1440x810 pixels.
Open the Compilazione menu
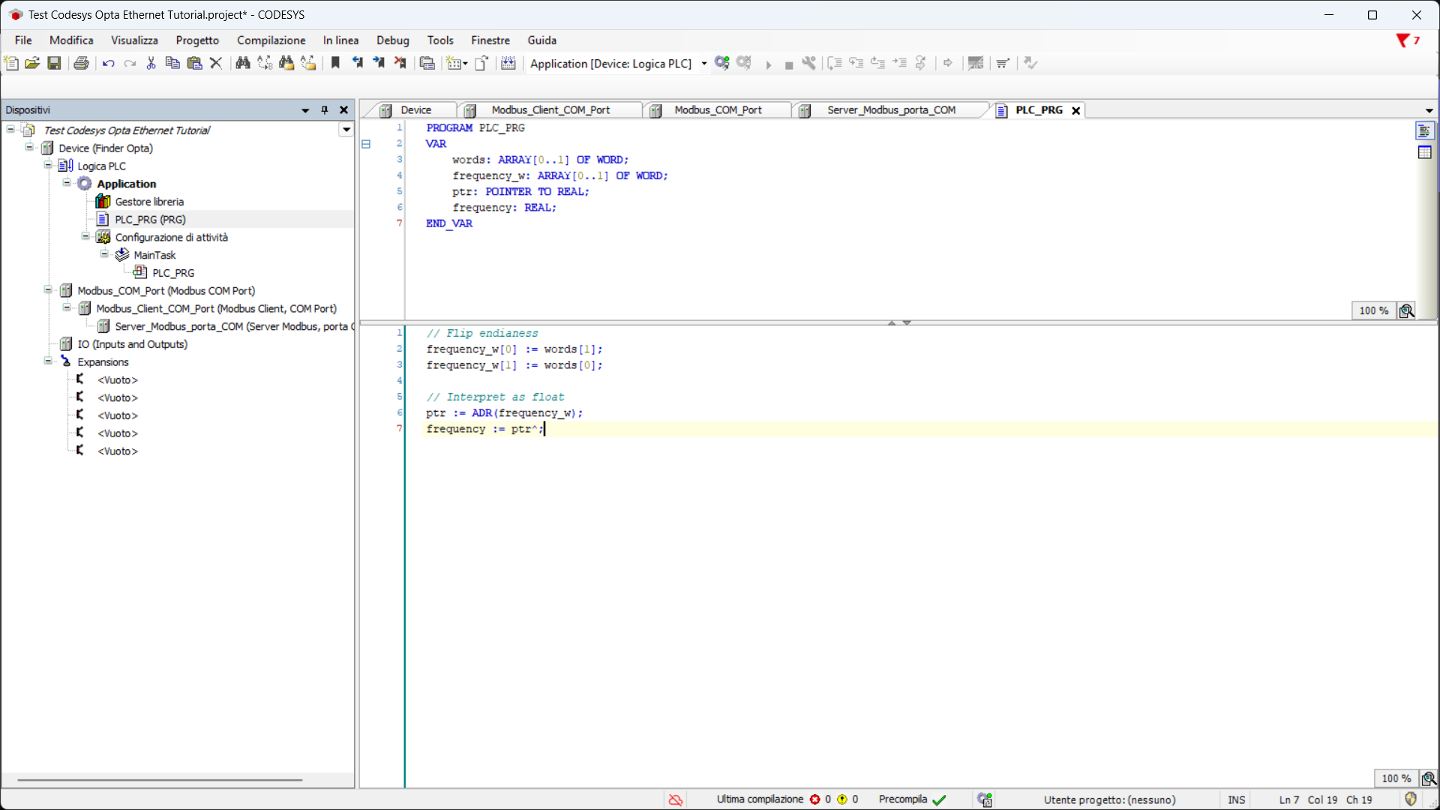(271, 40)
